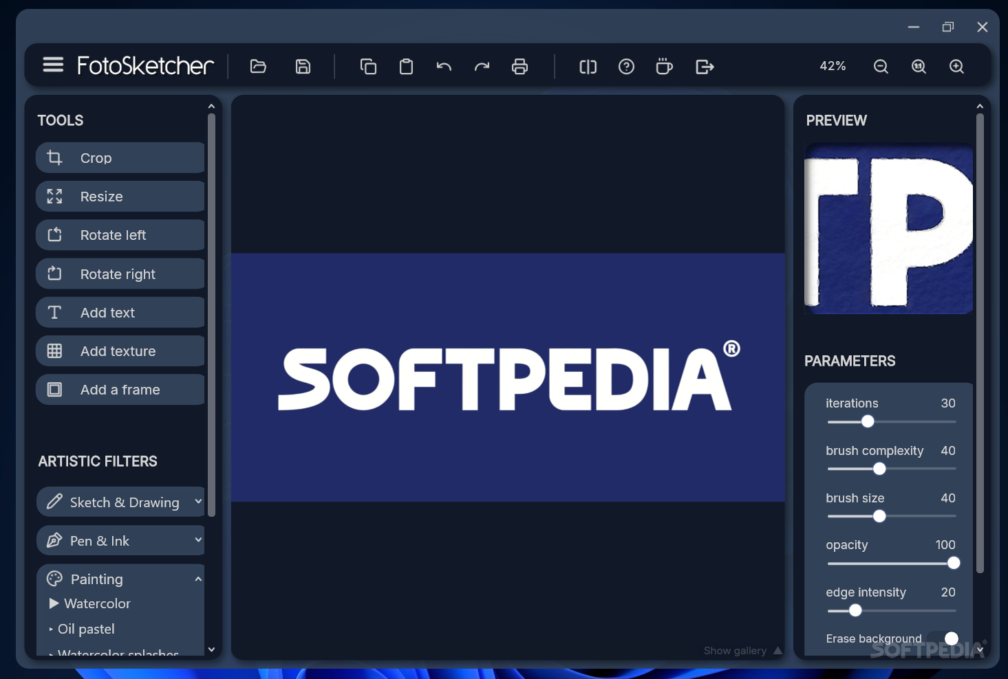1008x679 pixels.
Task: Undo the last action
Action: point(444,67)
